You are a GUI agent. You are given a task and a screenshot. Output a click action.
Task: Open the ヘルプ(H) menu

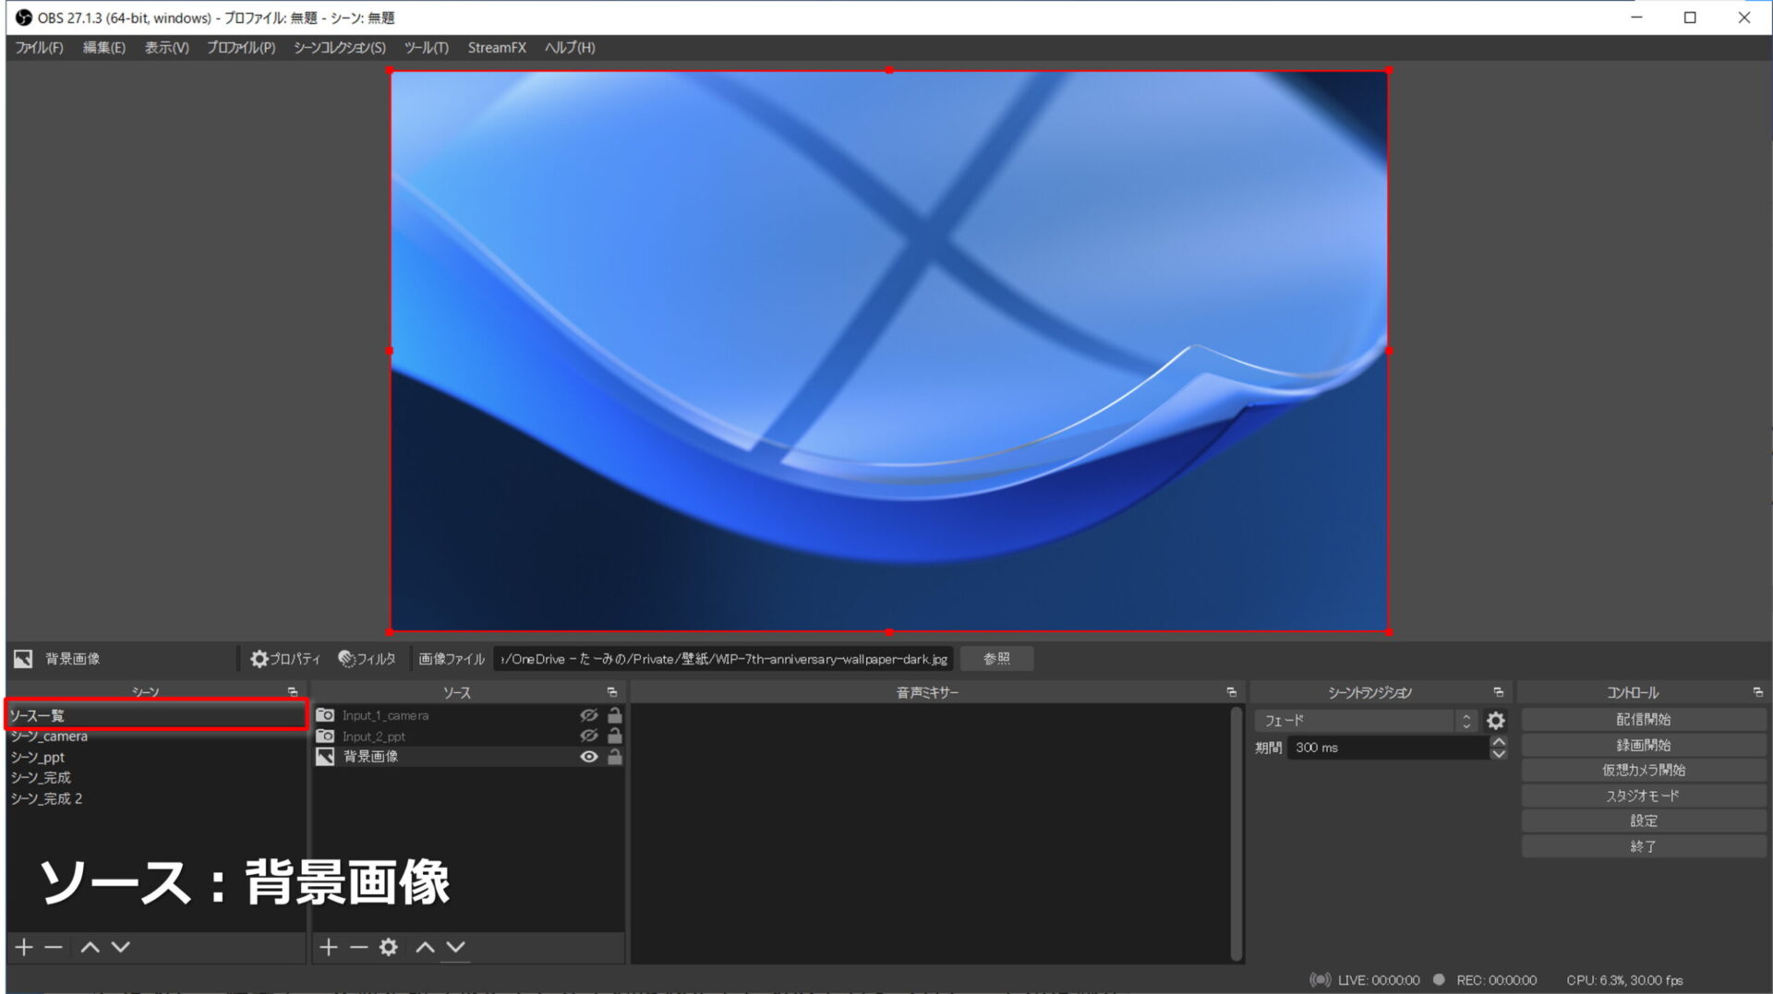click(570, 47)
